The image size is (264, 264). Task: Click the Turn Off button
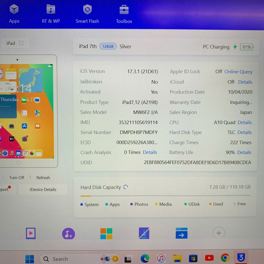[16, 178]
